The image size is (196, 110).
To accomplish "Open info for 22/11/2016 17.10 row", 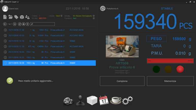I will [5, 47].
